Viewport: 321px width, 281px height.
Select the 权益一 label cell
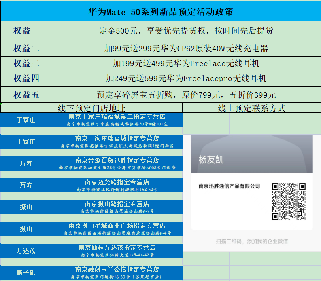tap(26, 31)
